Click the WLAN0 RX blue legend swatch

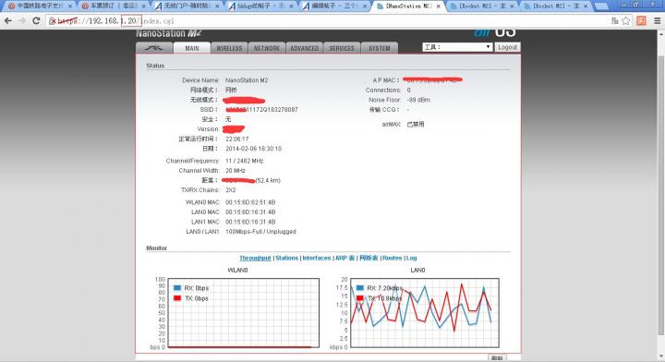coord(177,288)
